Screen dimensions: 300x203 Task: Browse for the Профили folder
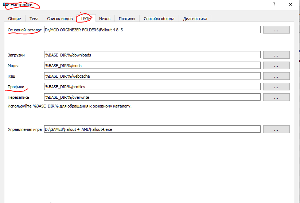(276, 87)
